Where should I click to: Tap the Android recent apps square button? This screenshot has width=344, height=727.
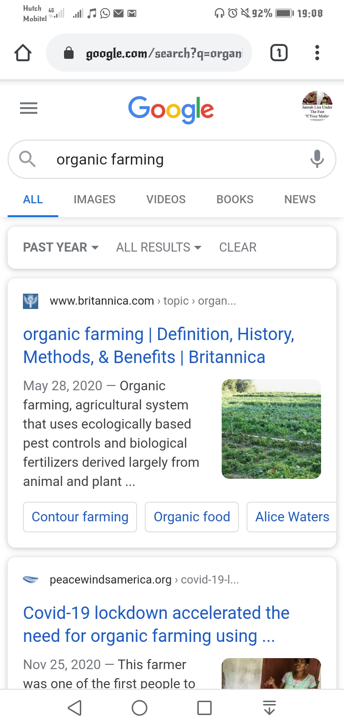tap(204, 708)
